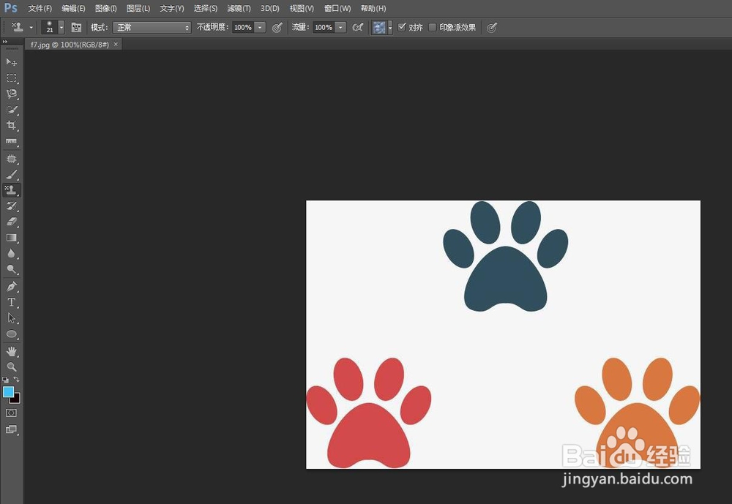
Task: Select the Pen tool
Action: point(11,286)
